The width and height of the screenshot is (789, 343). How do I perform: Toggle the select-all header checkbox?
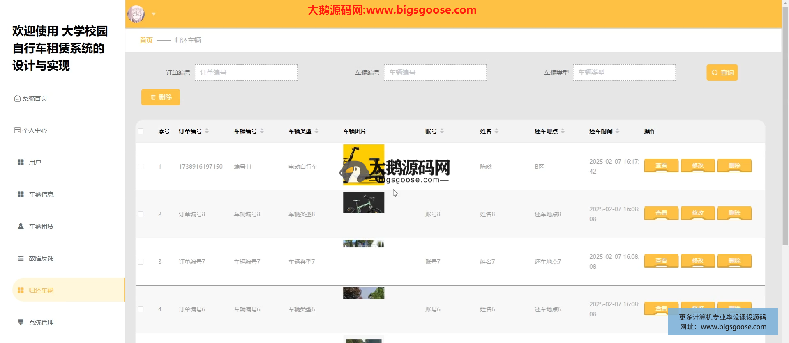click(141, 132)
